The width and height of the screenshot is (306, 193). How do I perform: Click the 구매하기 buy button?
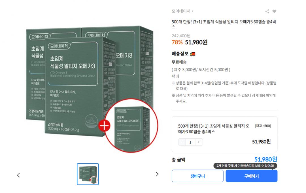[x=252, y=176]
